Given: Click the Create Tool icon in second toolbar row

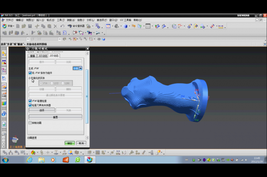Looking at the screenshot, I should [x=11, y=32].
